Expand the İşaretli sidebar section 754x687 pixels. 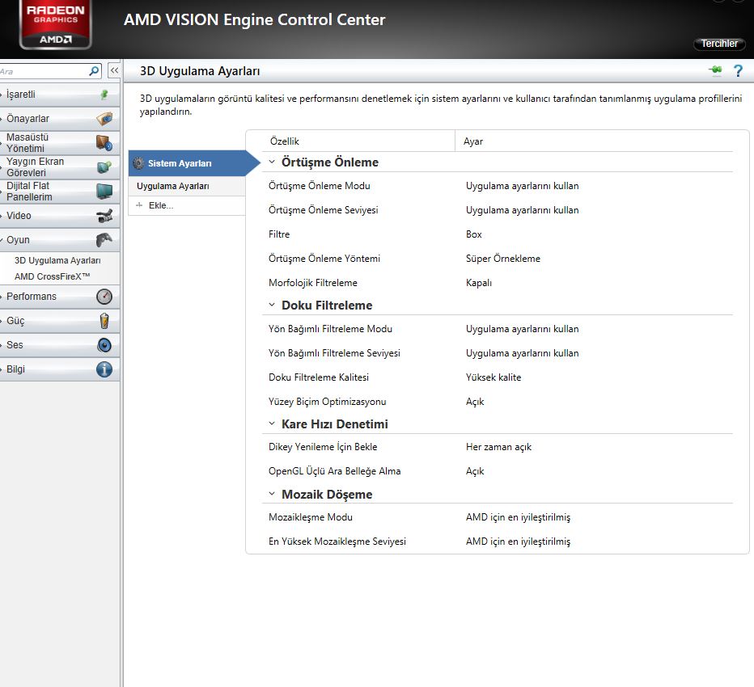60,95
